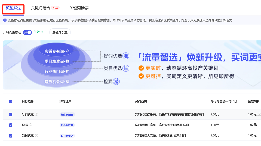Click 3.00元 average bid in 类目优选 row
Image resolution: width=261 pixels, height=146 pixels.
point(215,135)
